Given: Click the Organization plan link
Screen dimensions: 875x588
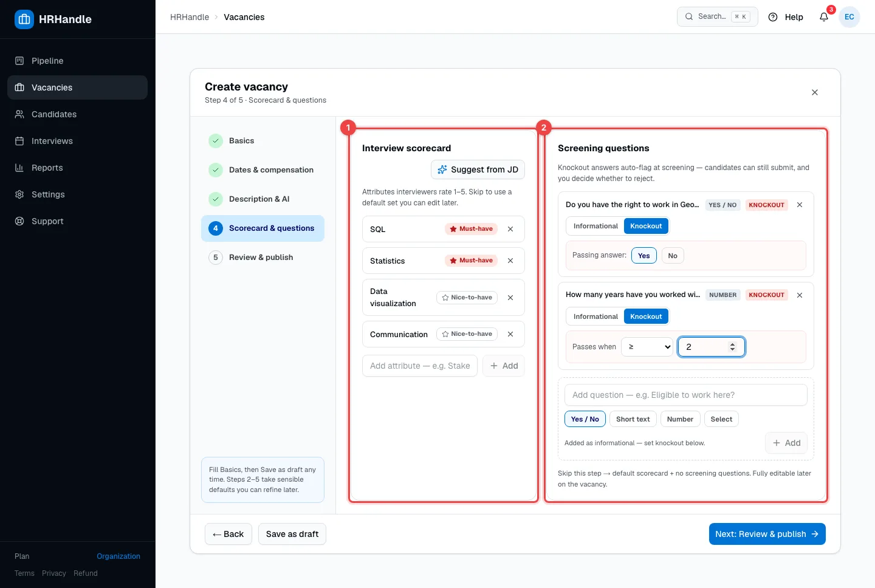Looking at the screenshot, I should (x=118, y=556).
